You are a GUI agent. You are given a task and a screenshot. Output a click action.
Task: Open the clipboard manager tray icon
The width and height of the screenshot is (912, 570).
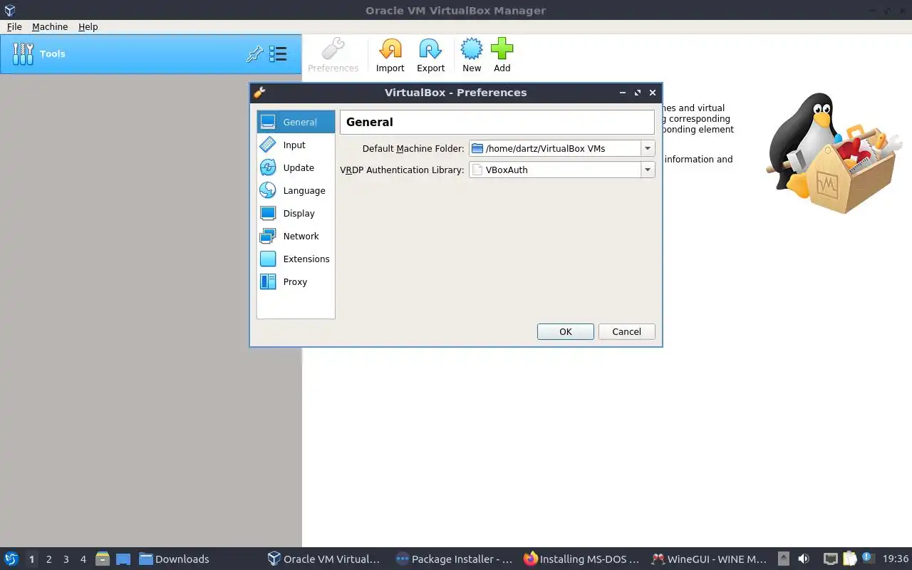pos(849,559)
